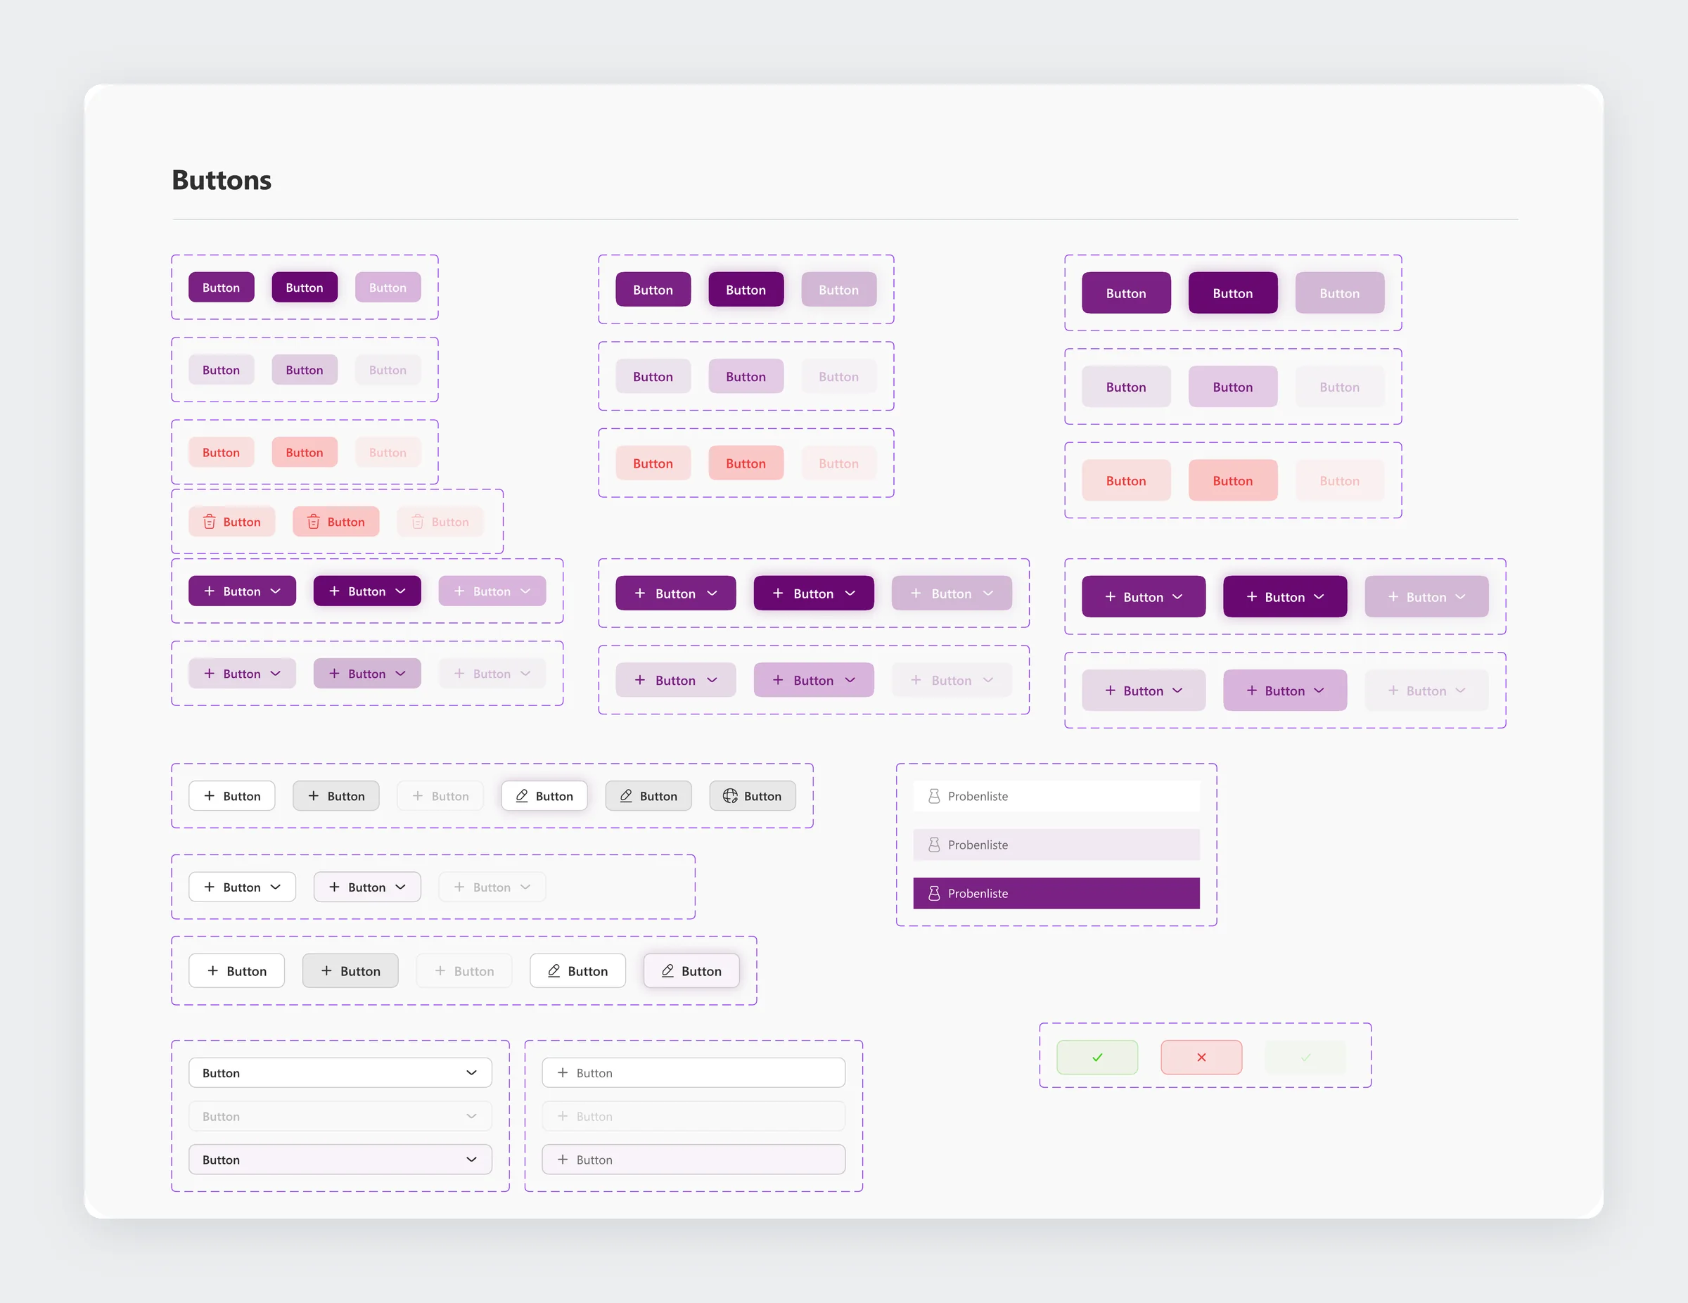The width and height of the screenshot is (1688, 1303).
Task: Expand chevron on largest darkest purple plus Button
Action: click(1319, 596)
